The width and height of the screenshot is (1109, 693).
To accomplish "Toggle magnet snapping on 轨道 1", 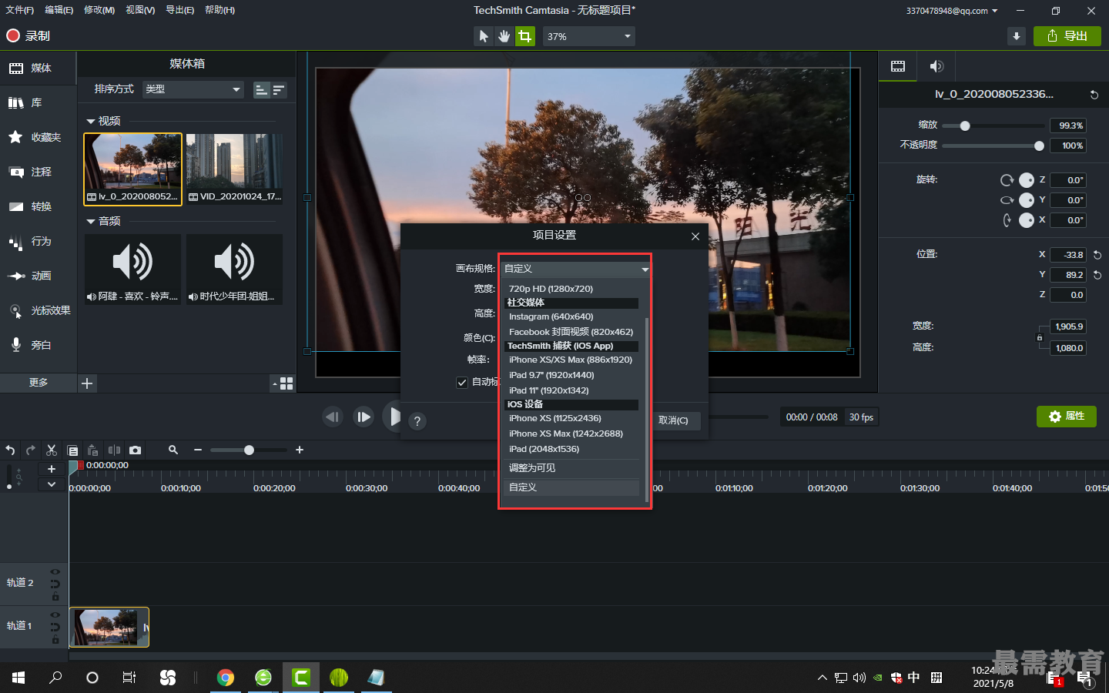I will coord(55,627).
